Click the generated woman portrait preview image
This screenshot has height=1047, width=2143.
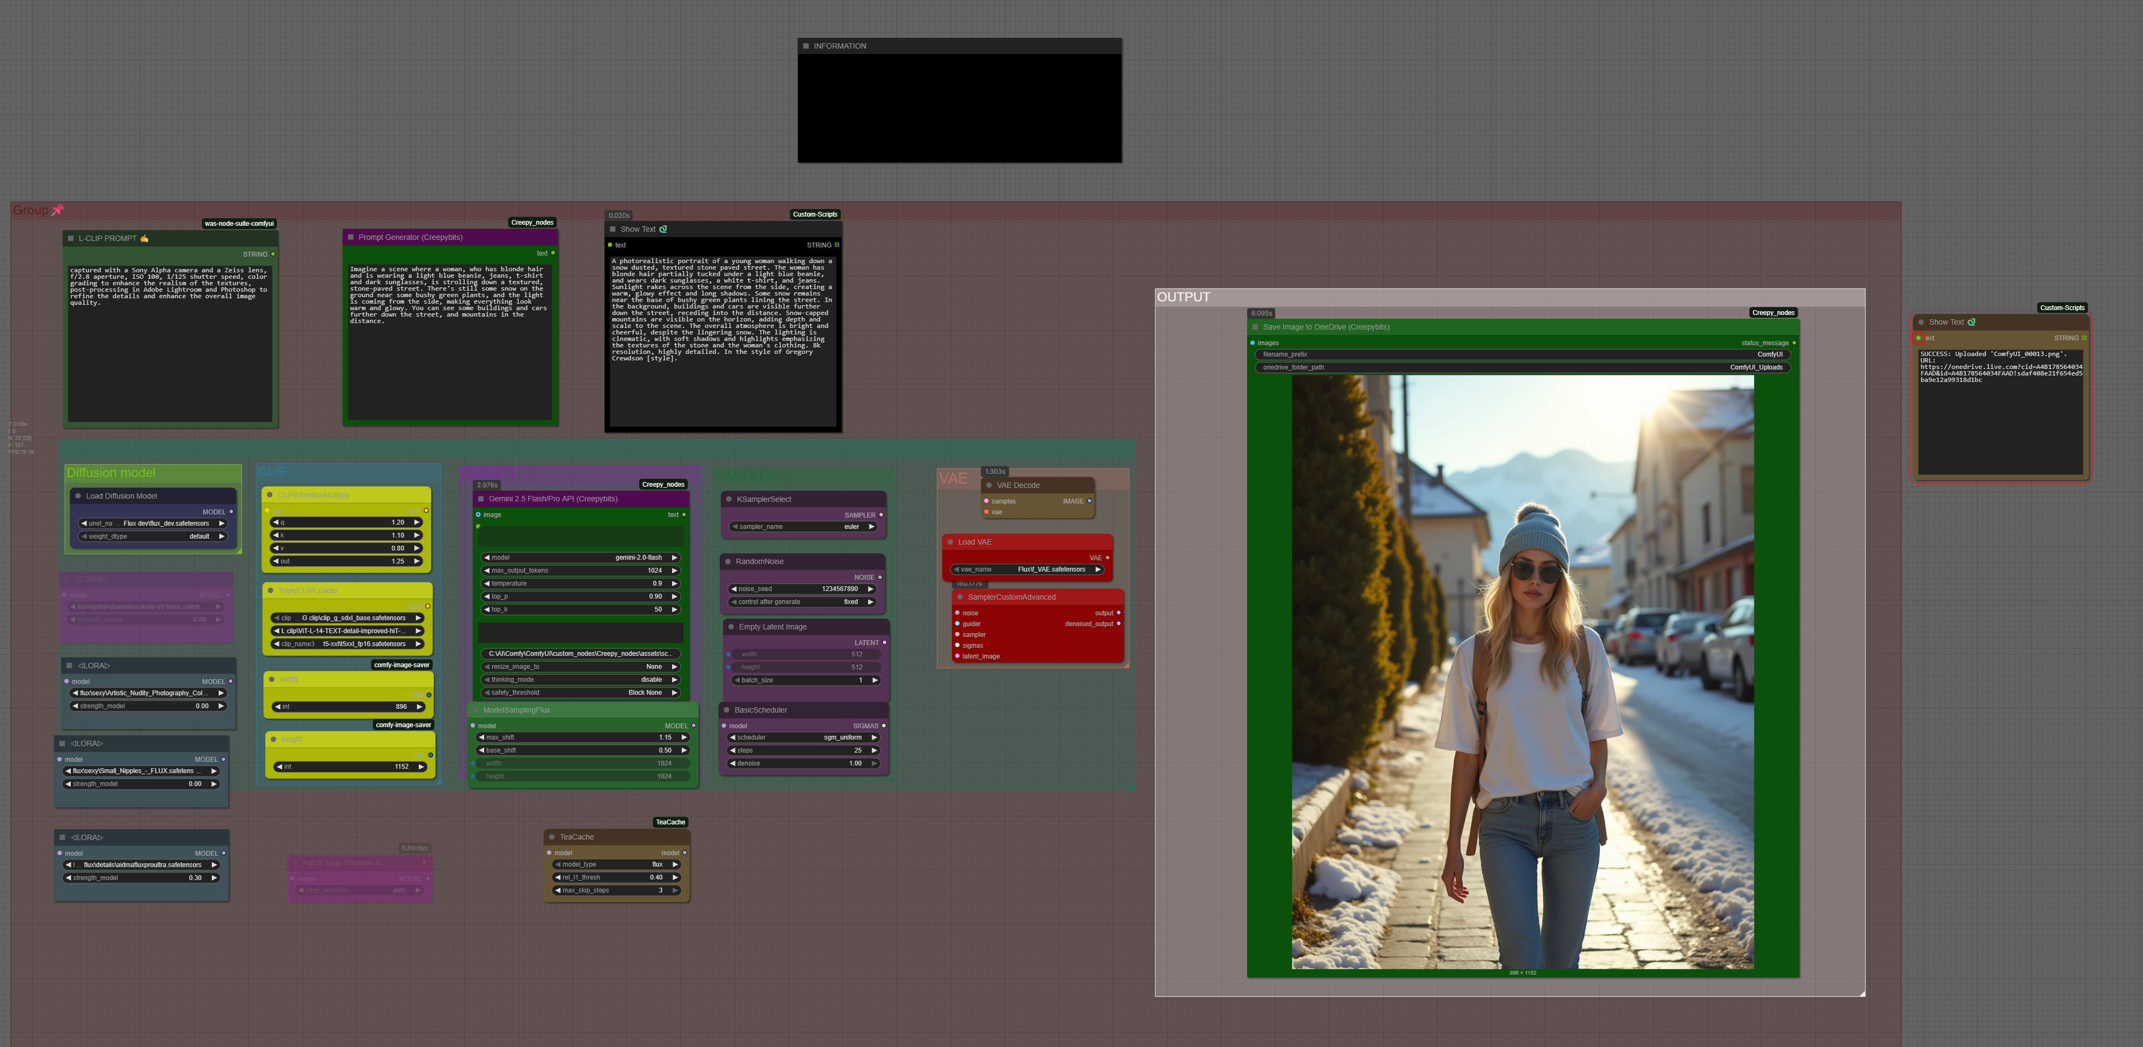point(1522,672)
